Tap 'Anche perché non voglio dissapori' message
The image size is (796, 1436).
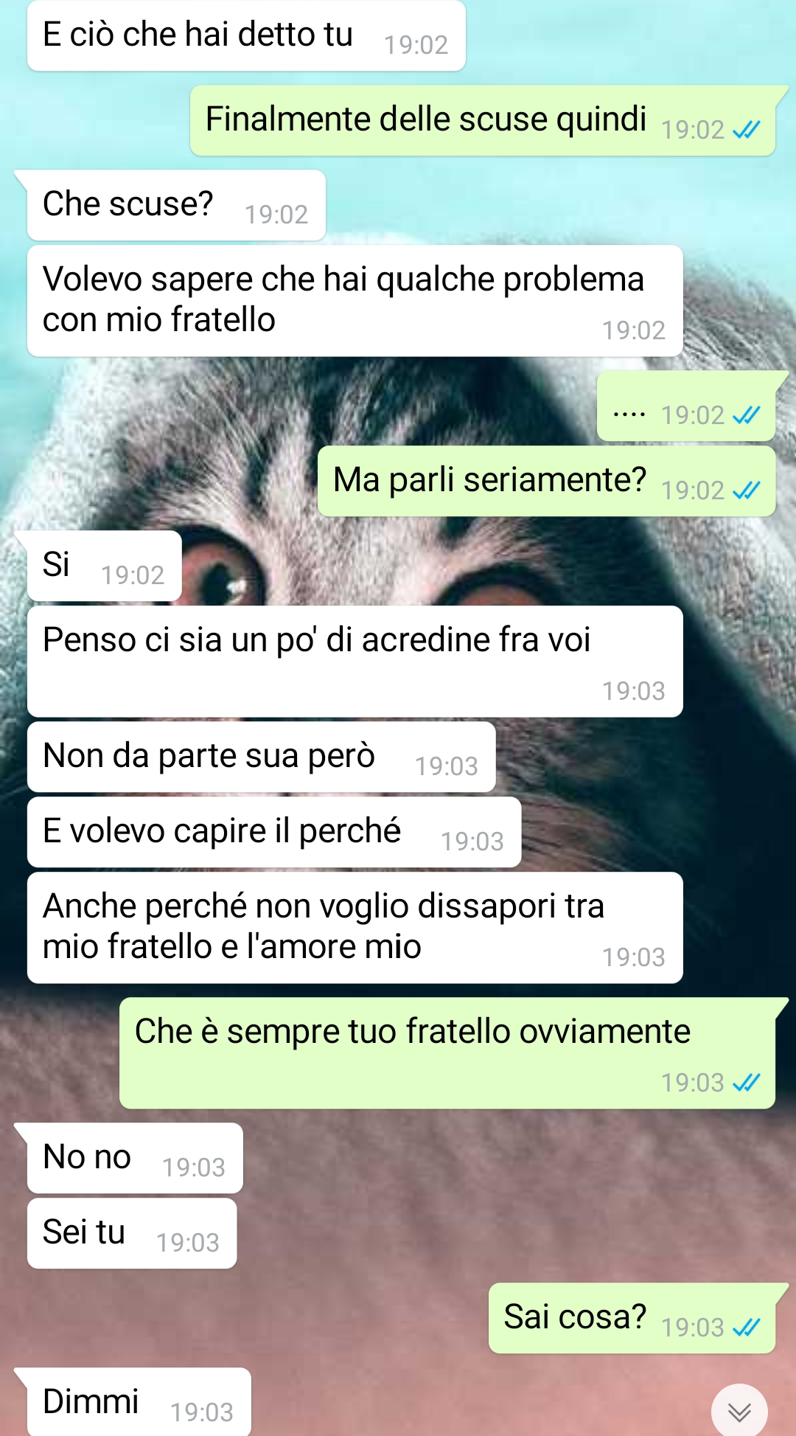pyautogui.click(x=355, y=928)
